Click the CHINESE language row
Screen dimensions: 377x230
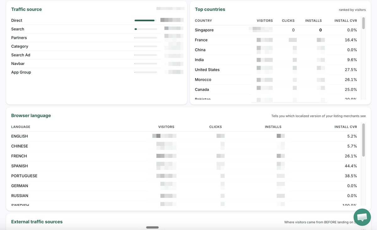(x=184, y=146)
